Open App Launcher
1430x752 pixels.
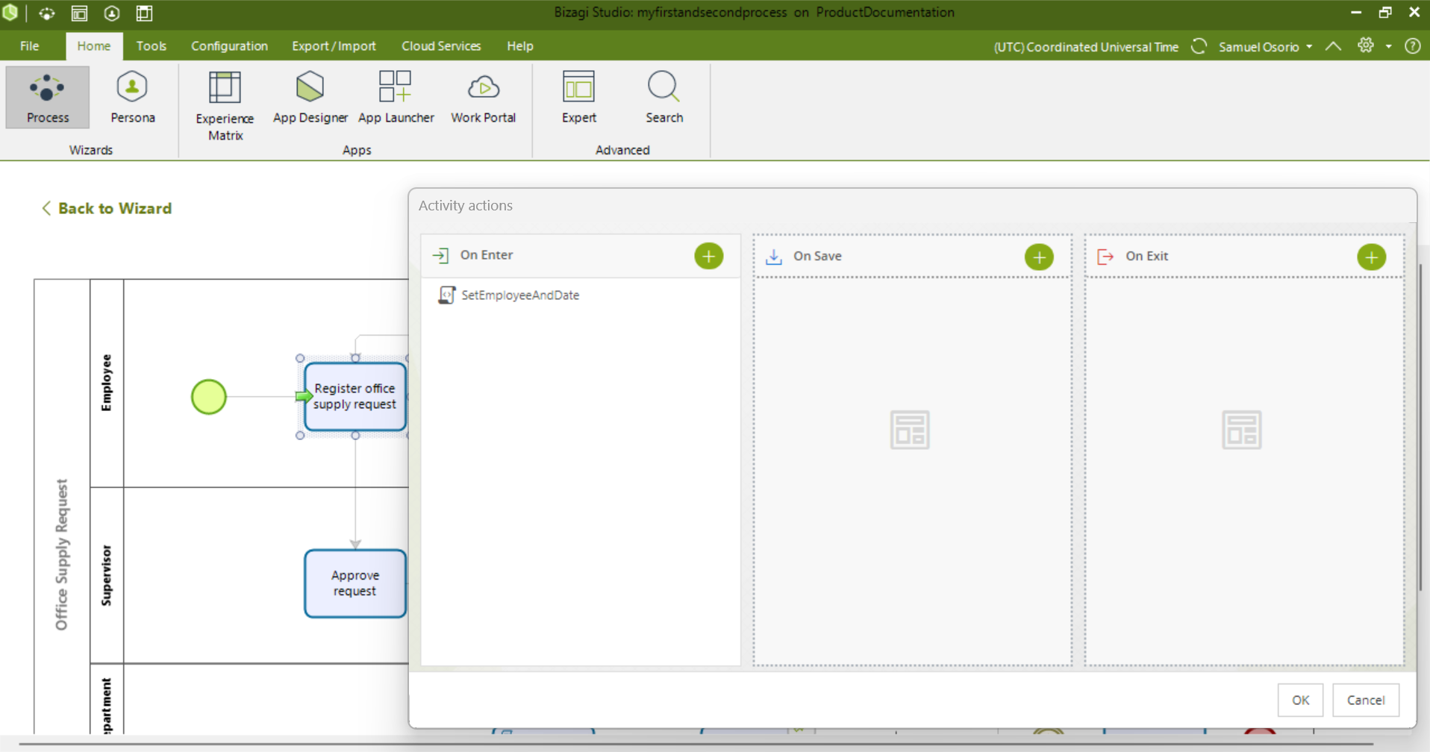pyautogui.click(x=396, y=98)
